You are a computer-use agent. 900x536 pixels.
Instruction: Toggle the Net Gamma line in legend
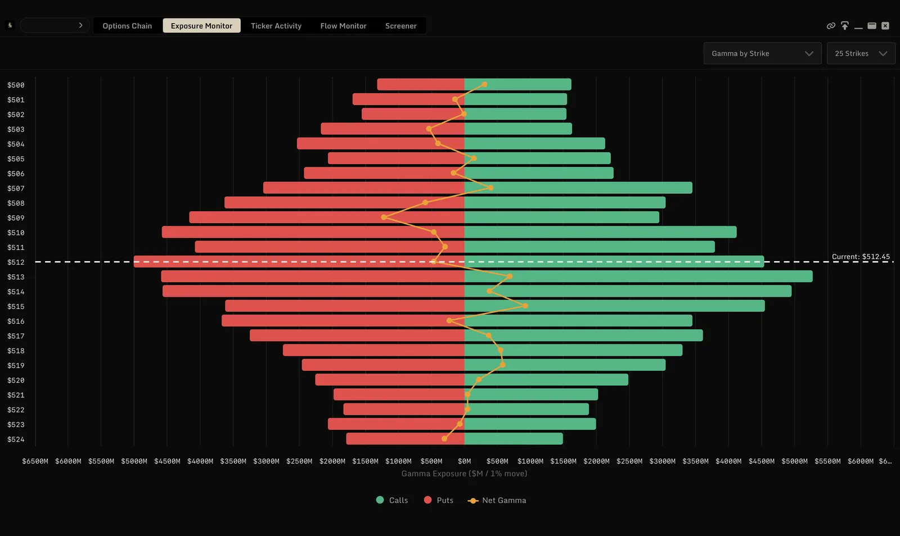[497, 500]
